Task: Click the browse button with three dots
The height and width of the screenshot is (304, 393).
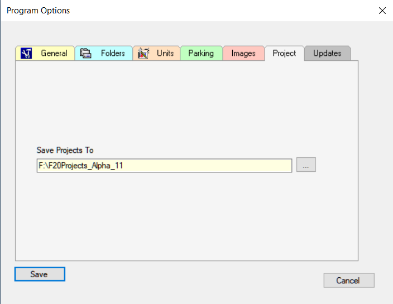Action: 306,165
